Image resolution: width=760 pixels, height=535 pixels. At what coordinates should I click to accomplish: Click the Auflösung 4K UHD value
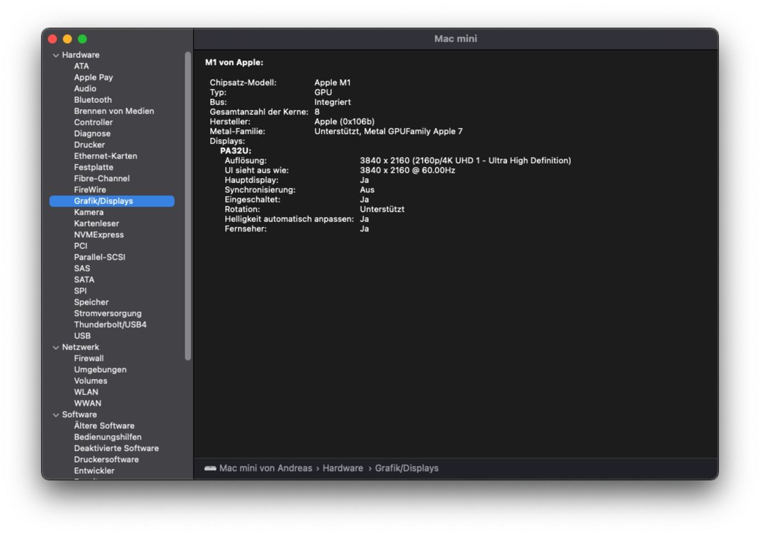465,160
